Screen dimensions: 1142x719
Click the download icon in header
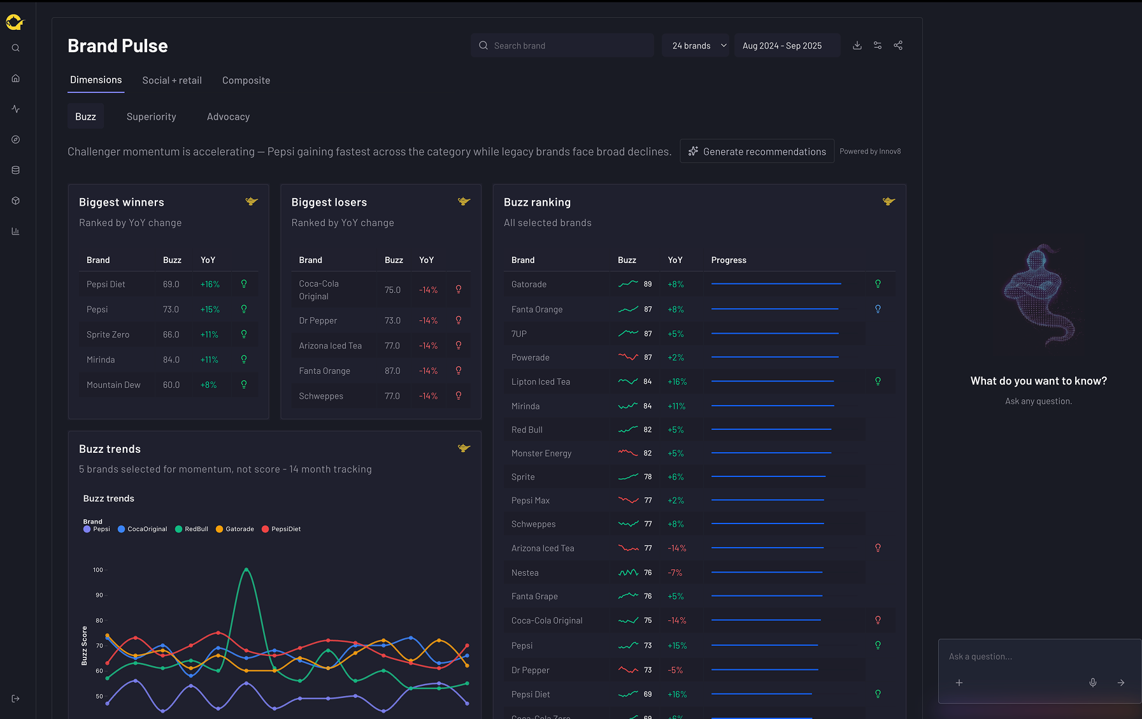[857, 45]
